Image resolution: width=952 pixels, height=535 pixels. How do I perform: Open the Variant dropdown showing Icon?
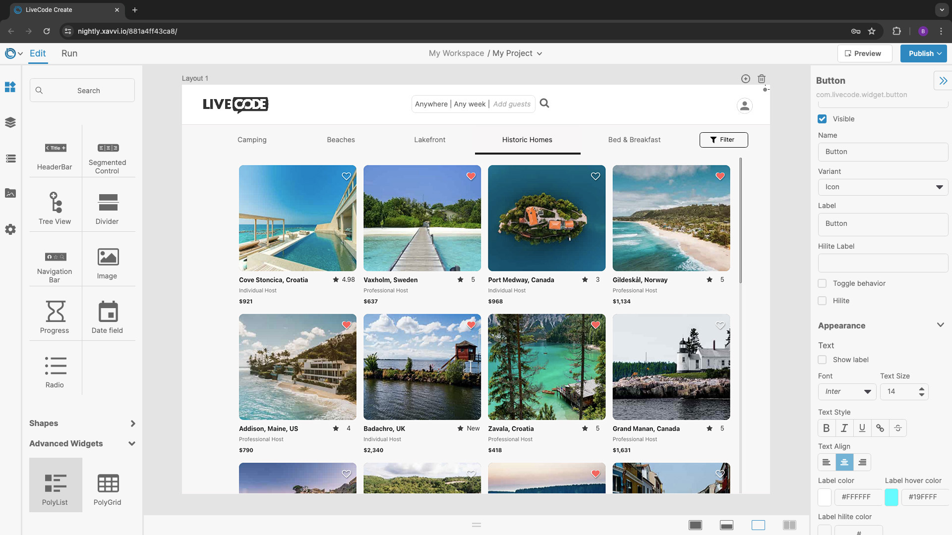[883, 187]
